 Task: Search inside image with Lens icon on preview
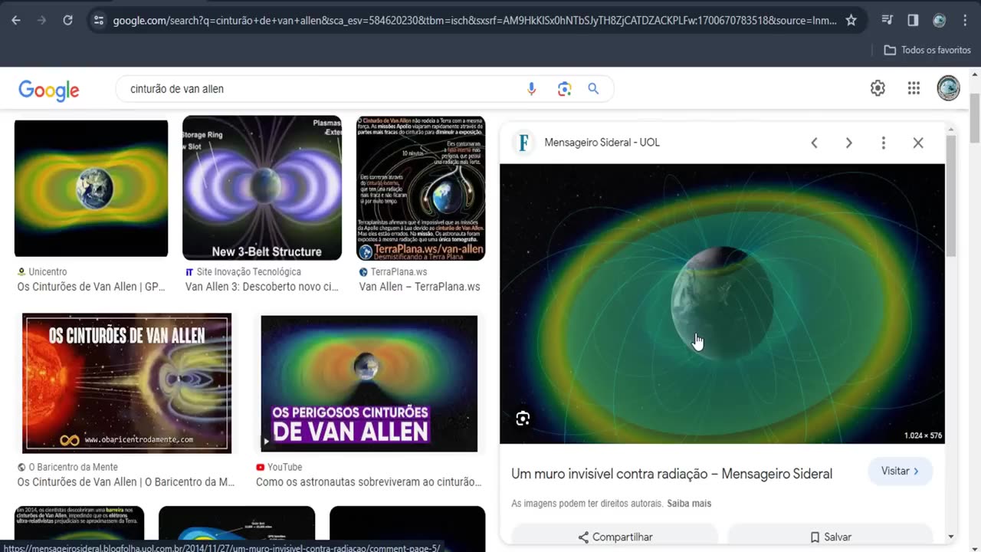[523, 419]
